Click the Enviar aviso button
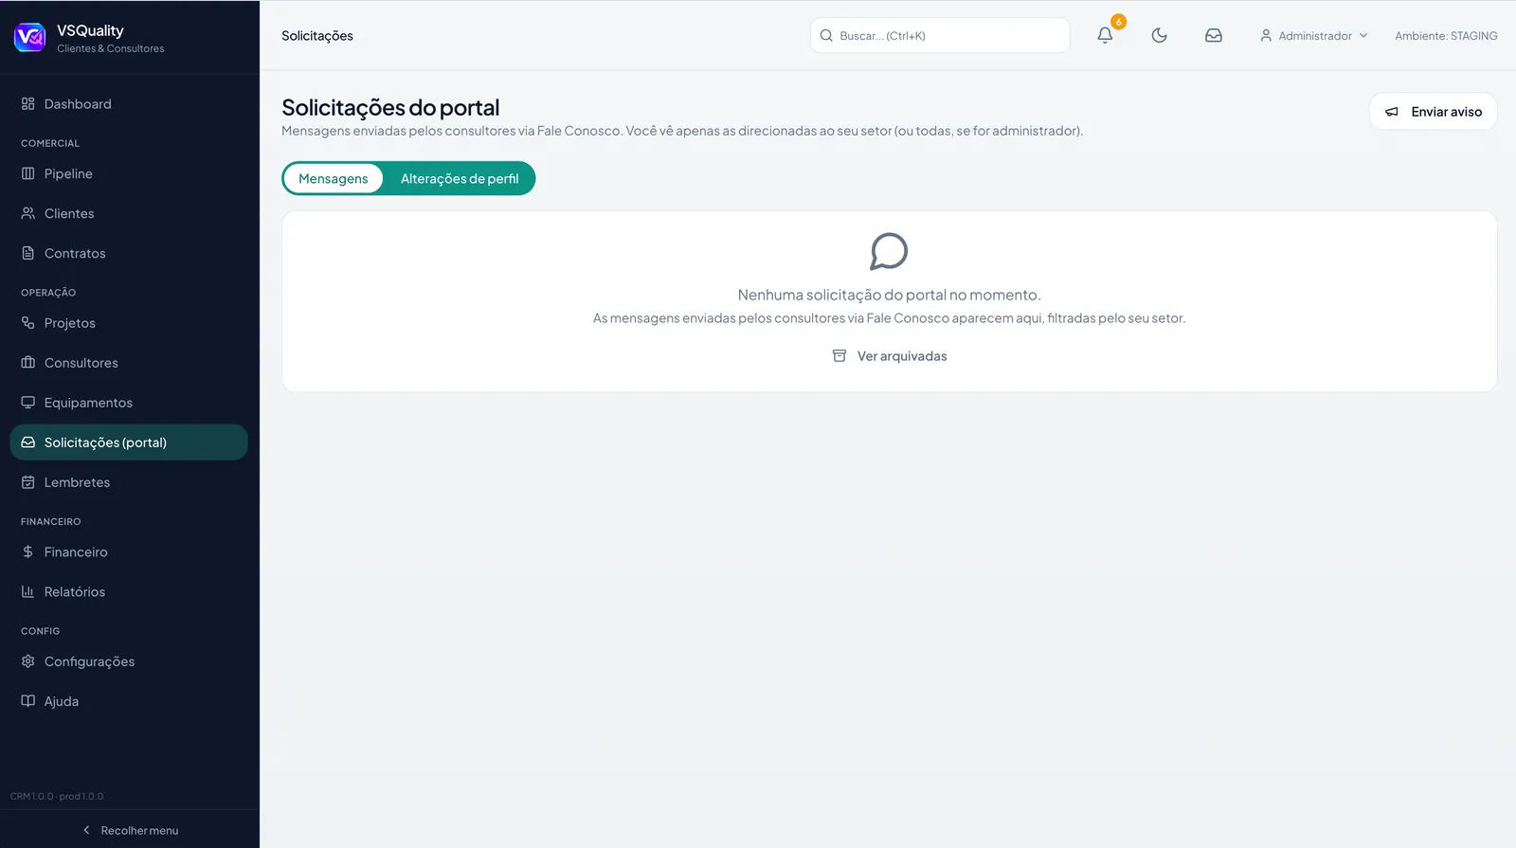This screenshot has width=1516, height=848. pyautogui.click(x=1433, y=112)
